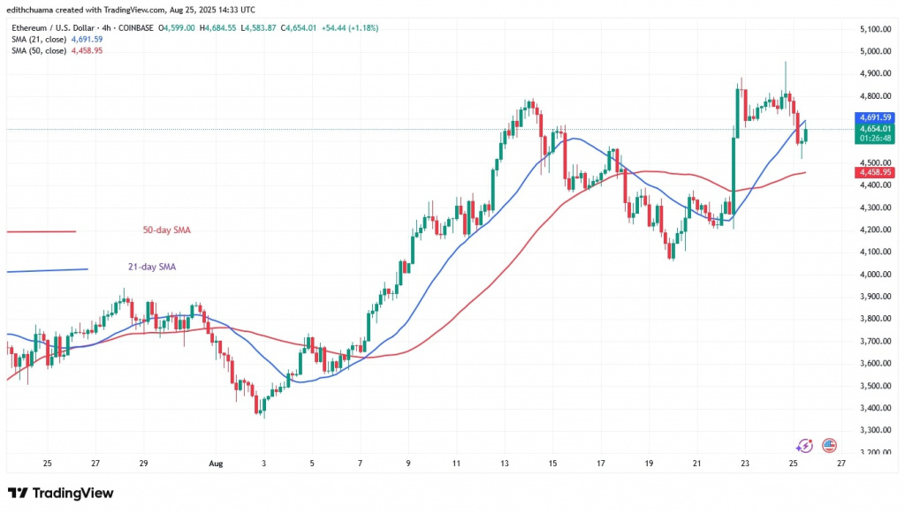Click the TradingView logo at bottom left
The width and height of the screenshot is (905, 513).
tap(60, 493)
